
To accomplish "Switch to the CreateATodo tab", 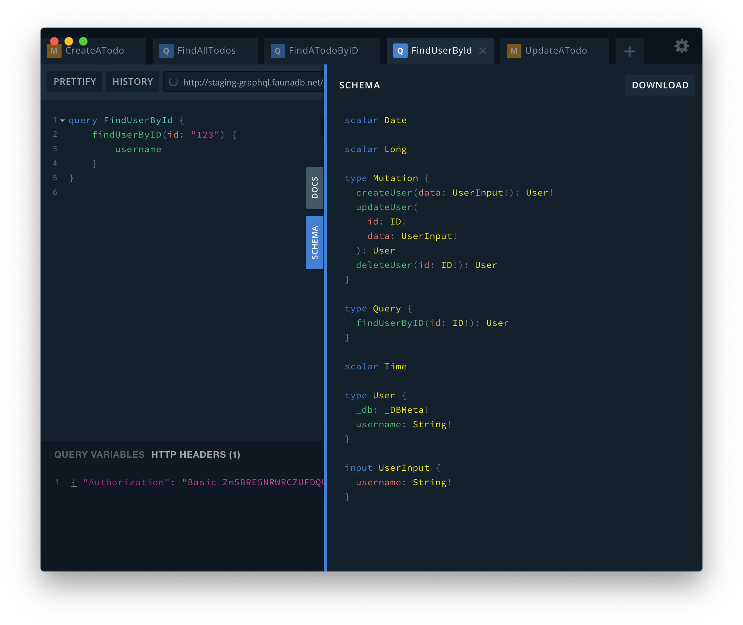I will pos(95,51).
